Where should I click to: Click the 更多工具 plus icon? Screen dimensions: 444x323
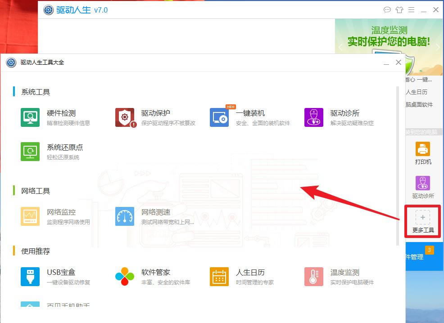(423, 217)
